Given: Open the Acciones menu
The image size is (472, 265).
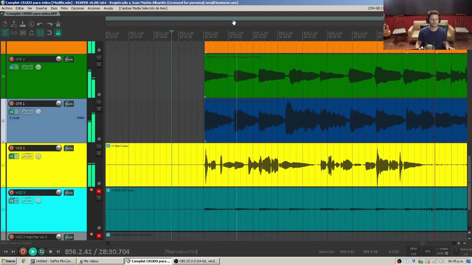Looking at the screenshot, I should pyautogui.click(x=94, y=8).
